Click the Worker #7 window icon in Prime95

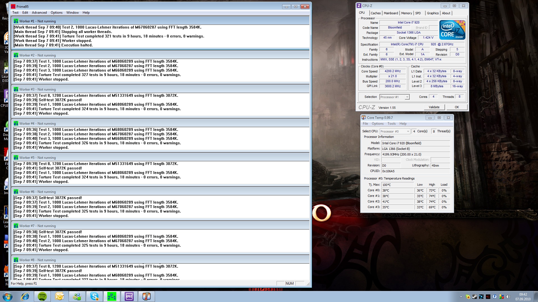tap(16, 226)
